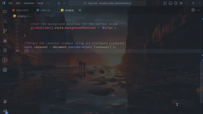Expand the breadcrumb ellipsis after script.js
The image size is (203, 114).
tap(30, 16)
